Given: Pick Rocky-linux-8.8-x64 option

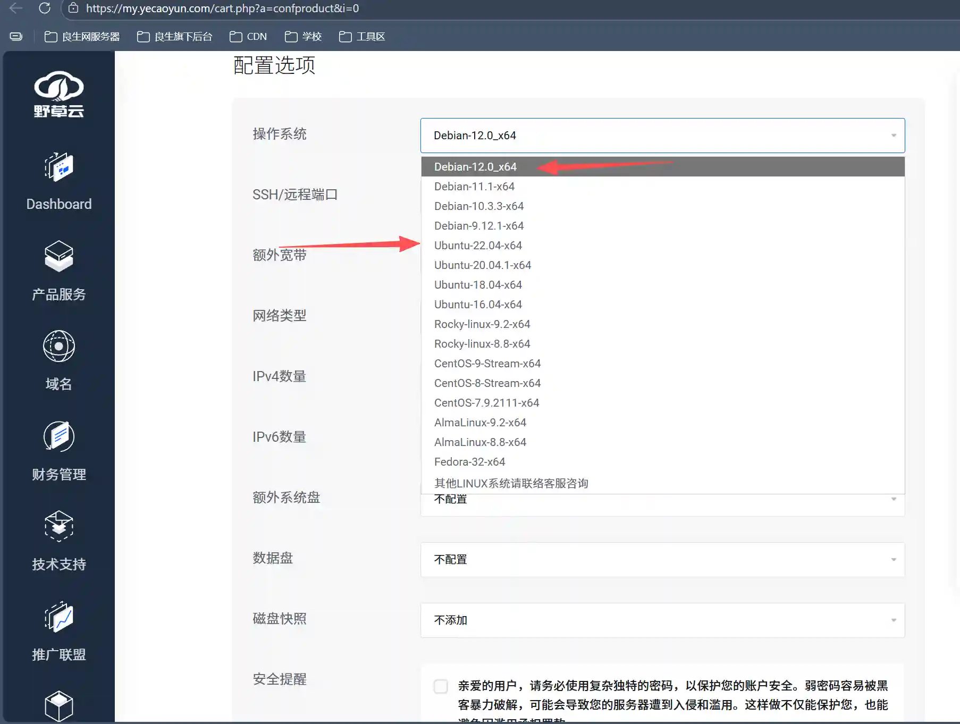Looking at the screenshot, I should tap(662, 344).
